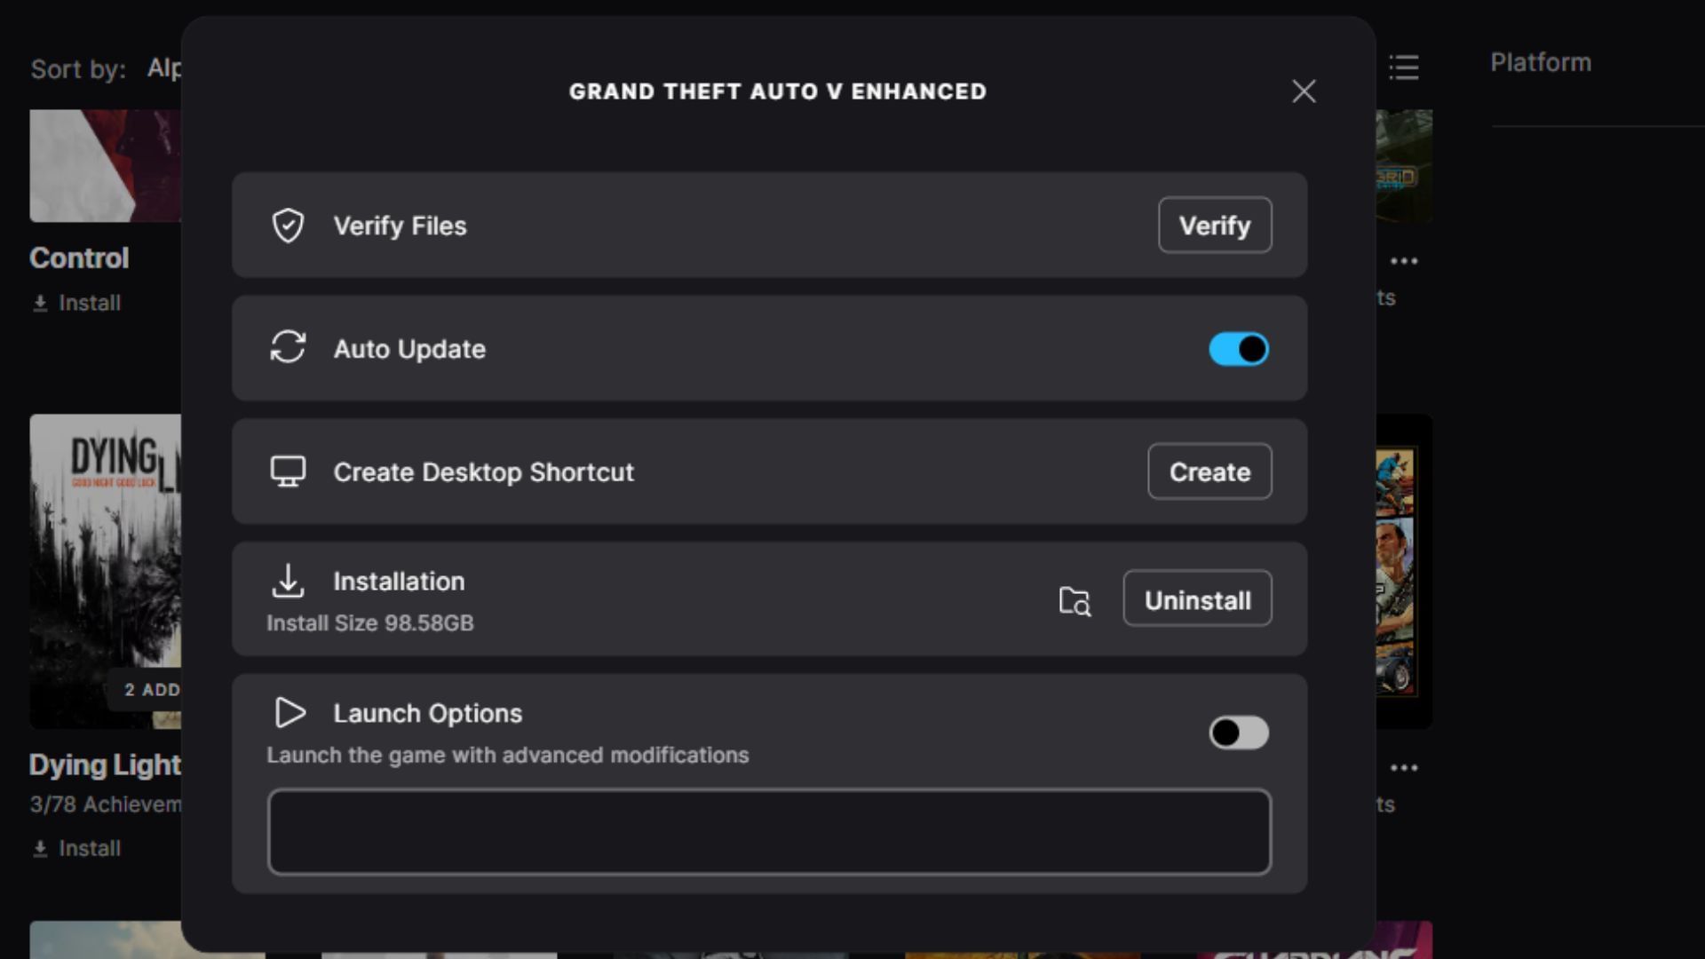Image resolution: width=1705 pixels, height=959 pixels.
Task: Click the desktop monitor shortcut icon
Action: click(x=288, y=472)
